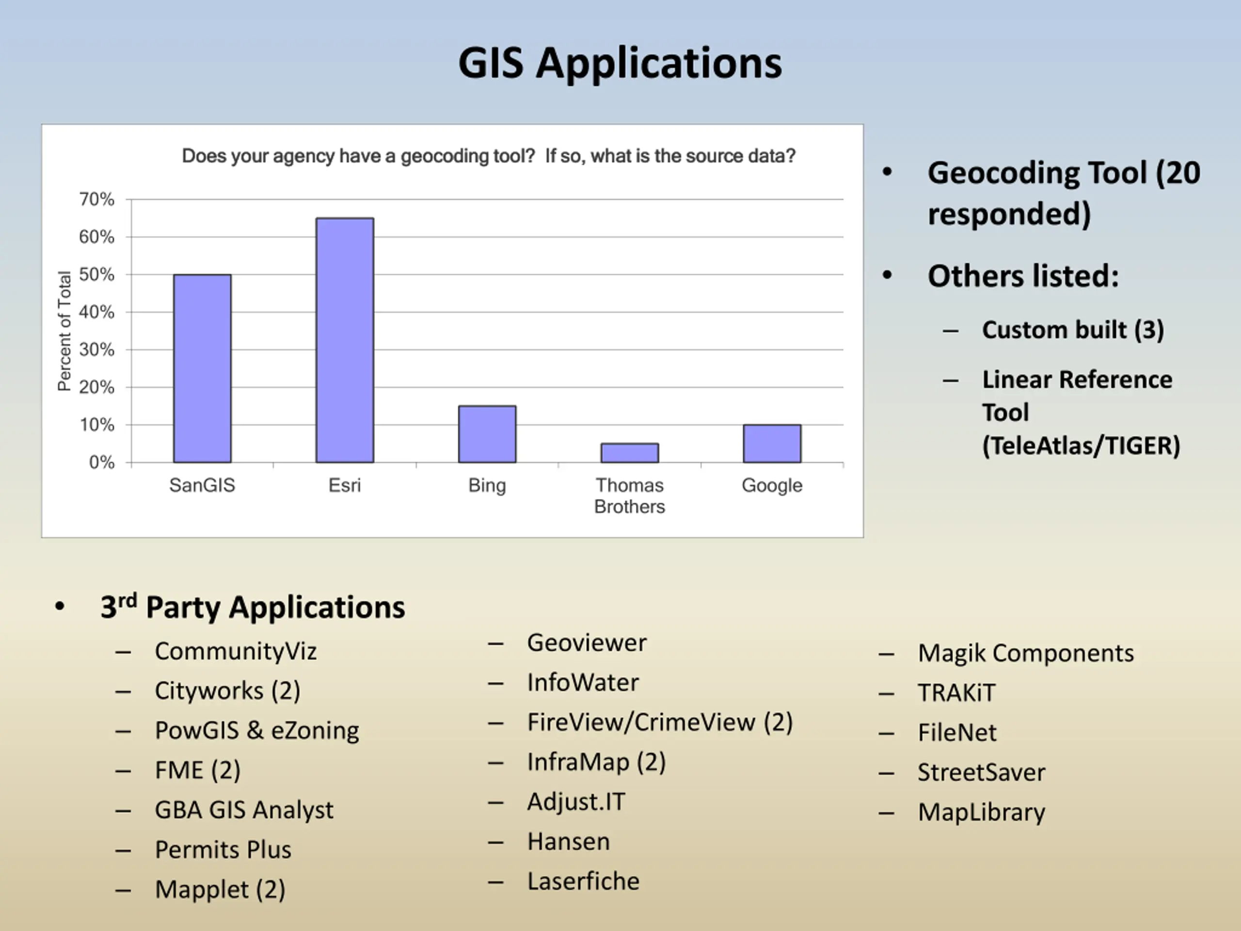The width and height of the screenshot is (1241, 931).
Task: Select the 'FireView/CrimeView (2)' list item
Action: (660, 723)
